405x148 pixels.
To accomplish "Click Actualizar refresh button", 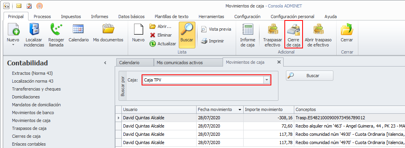I will pos(163,44).
